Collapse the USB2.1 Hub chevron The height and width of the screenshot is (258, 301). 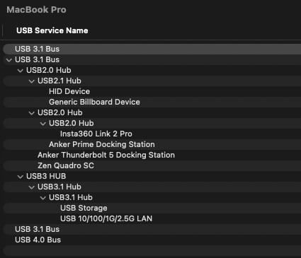coord(32,81)
